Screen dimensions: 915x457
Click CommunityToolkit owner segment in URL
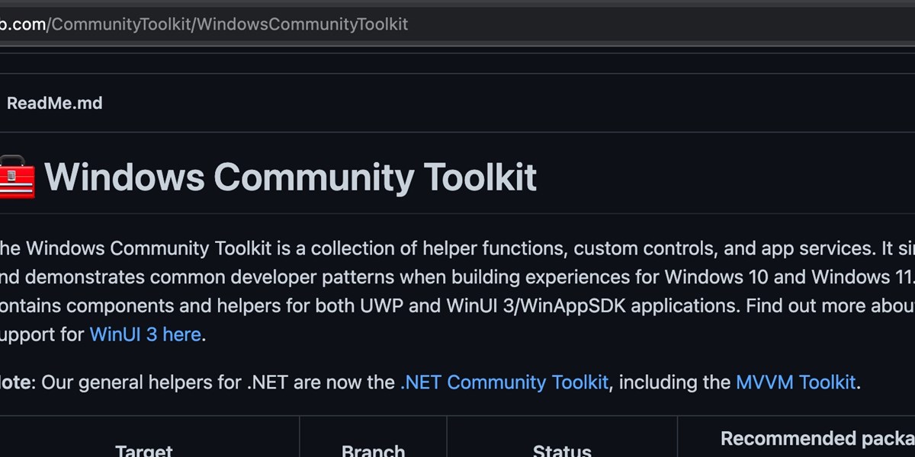click(119, 24)
